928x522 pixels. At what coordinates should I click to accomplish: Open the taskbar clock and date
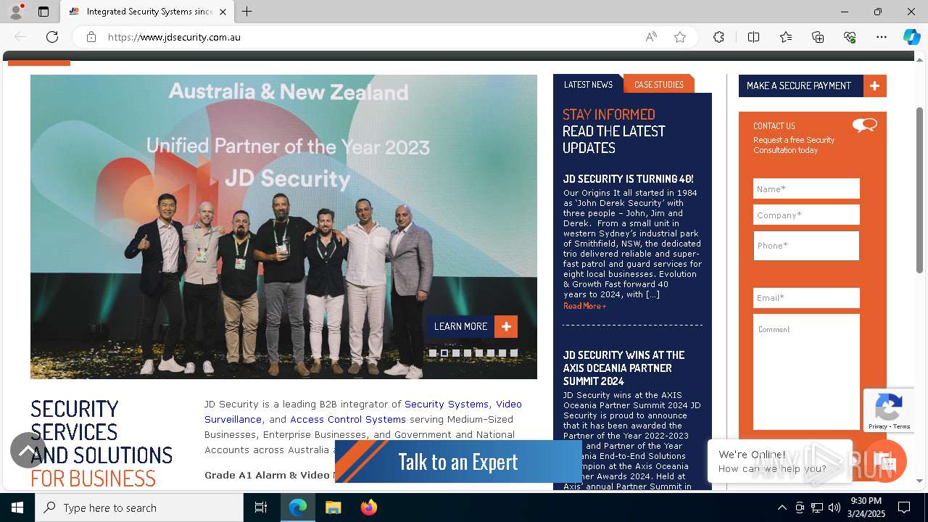tap(866, 507)
